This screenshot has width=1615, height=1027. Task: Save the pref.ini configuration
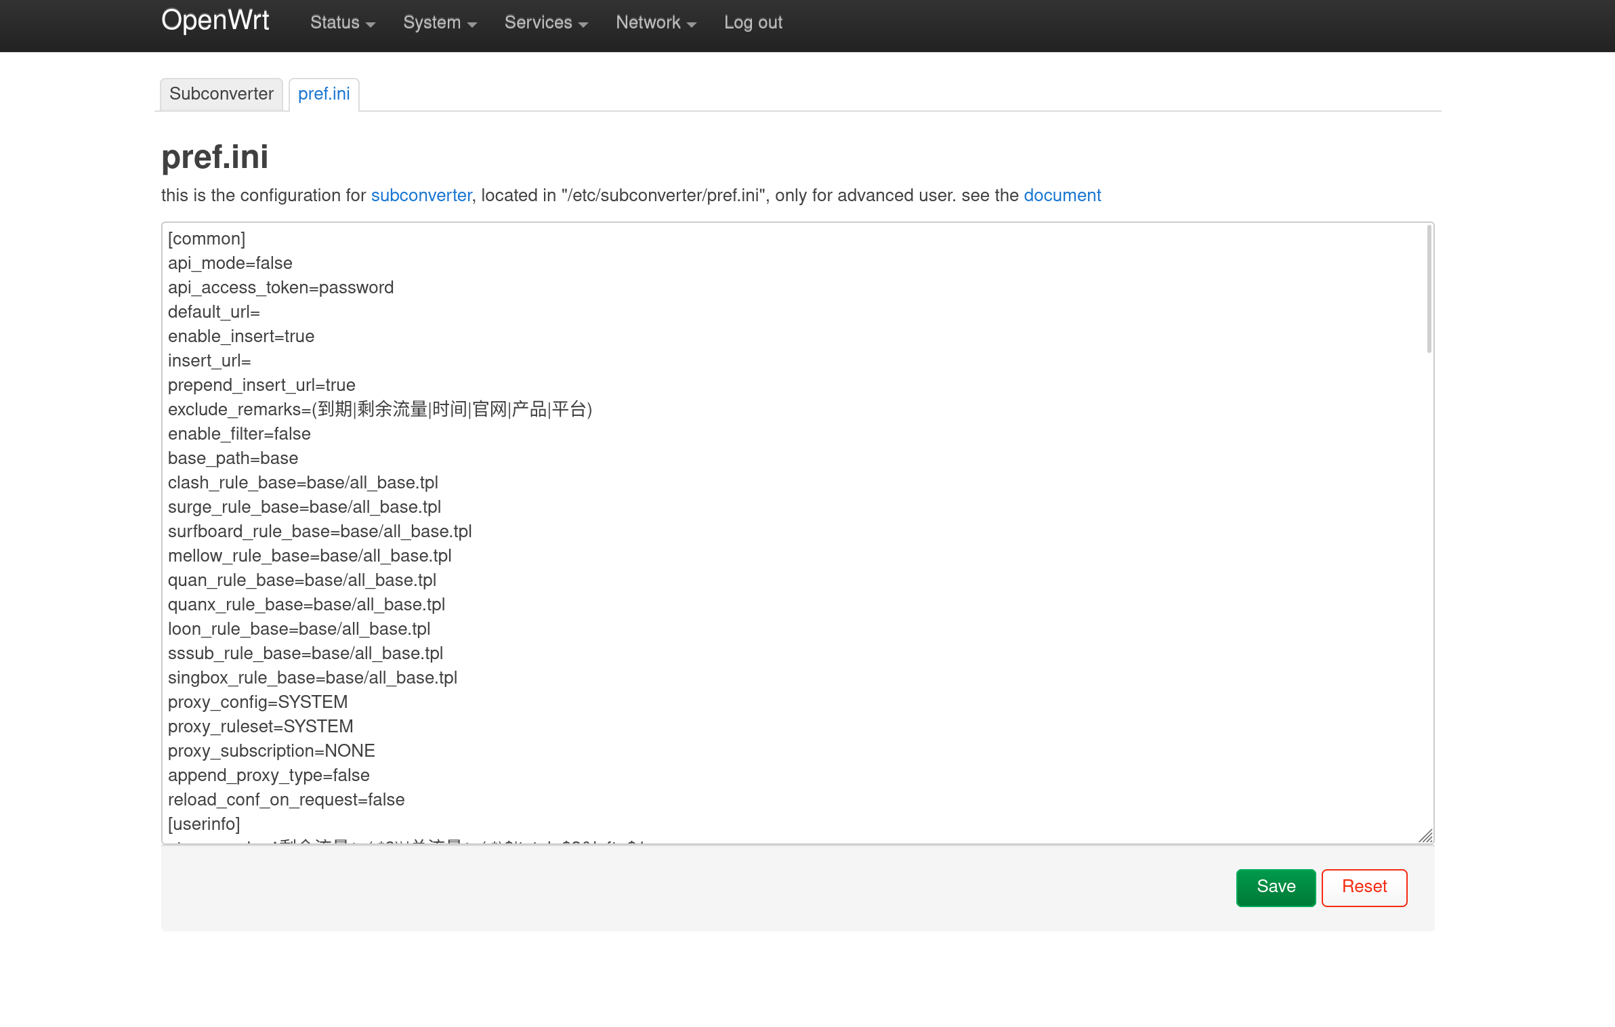pyautogui.click(x=1276, y=887)
